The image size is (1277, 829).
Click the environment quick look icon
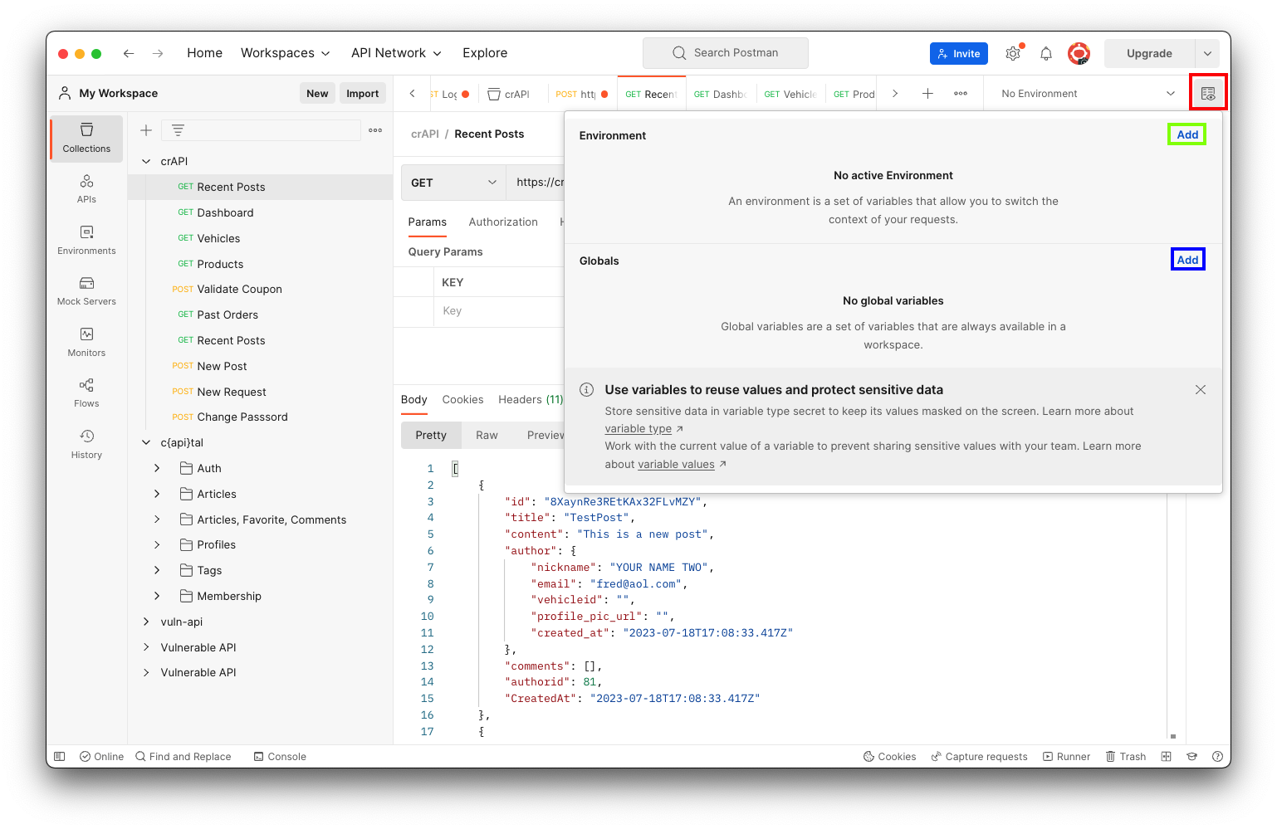pyautogui.click(x=1208, y=94)
